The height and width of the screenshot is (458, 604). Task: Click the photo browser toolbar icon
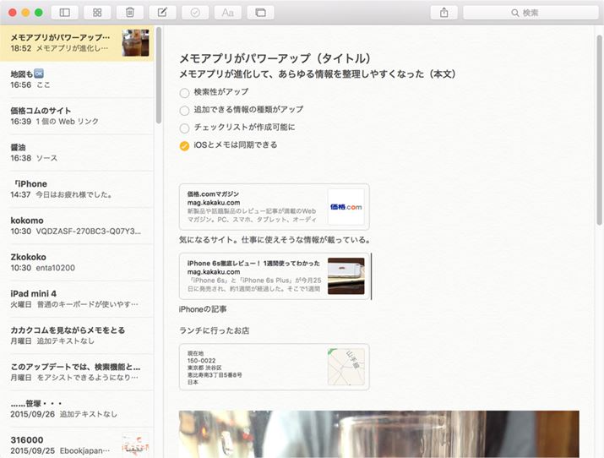(x=260, y=13)
